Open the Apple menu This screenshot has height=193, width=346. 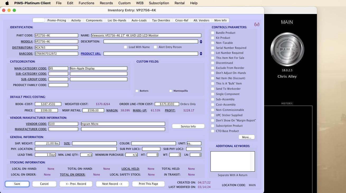point(7,3)
